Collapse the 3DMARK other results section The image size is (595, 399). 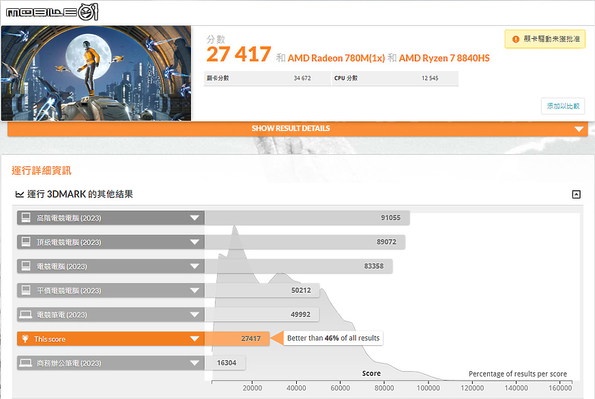pos(576,194)
